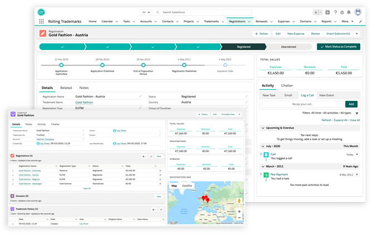Click the Add call button
This screenshot has width=374, height=236.
(351, 104)
